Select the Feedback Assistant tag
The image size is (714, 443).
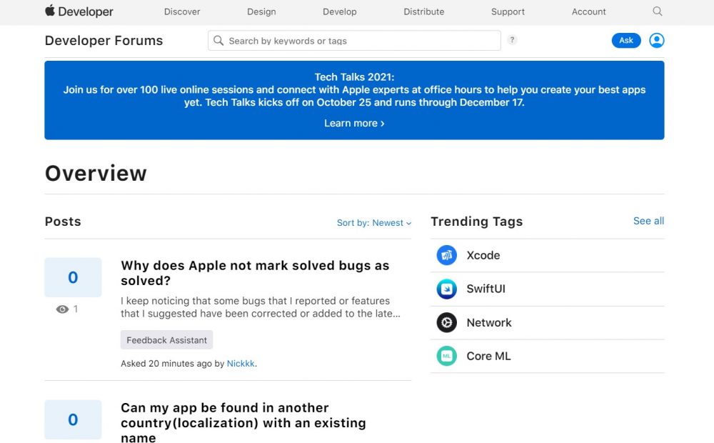166,340
